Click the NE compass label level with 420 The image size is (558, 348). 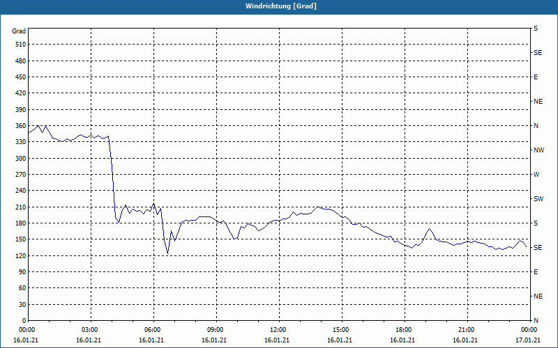[538, 102]
